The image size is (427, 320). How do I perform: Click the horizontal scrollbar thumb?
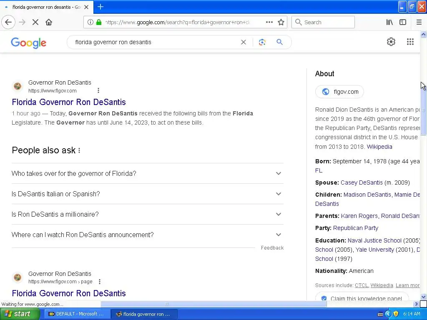213,304
